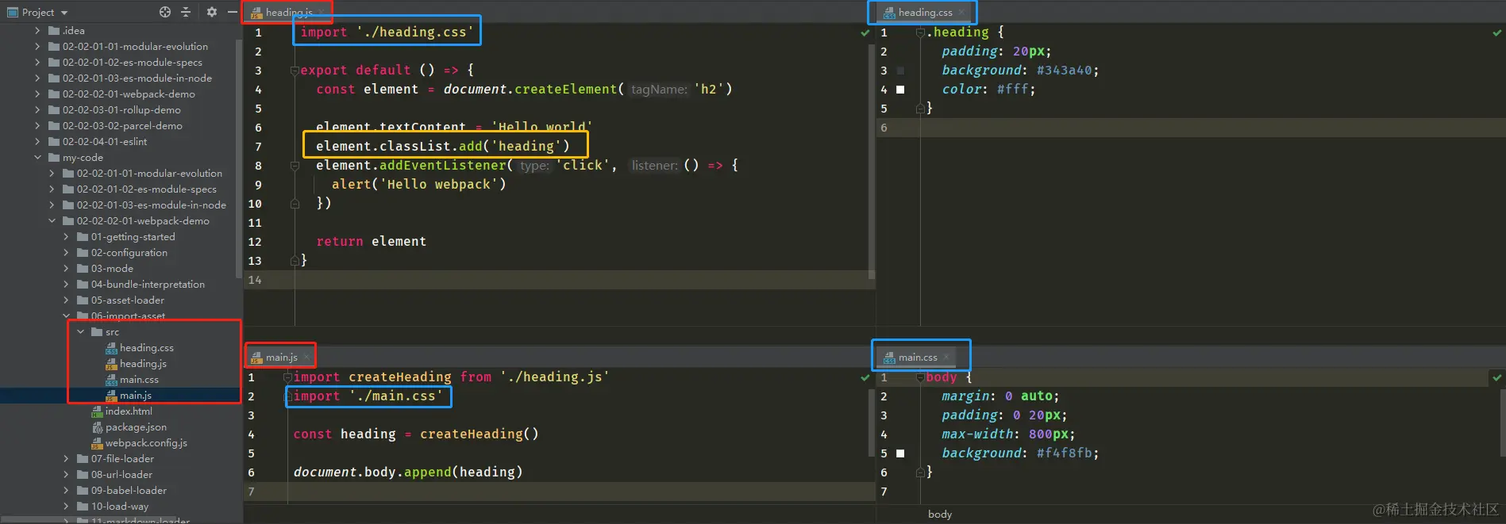Click the inspection checkmark in heading.js editor
1506x524 pixels.
[x=865, y=33]
